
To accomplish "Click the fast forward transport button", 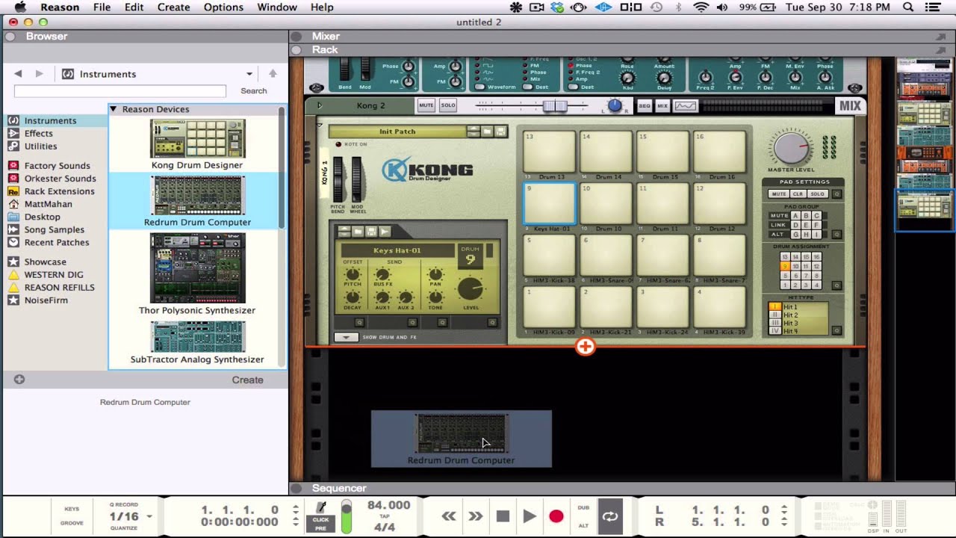I will pyautogui.click(x=476, y=516).
